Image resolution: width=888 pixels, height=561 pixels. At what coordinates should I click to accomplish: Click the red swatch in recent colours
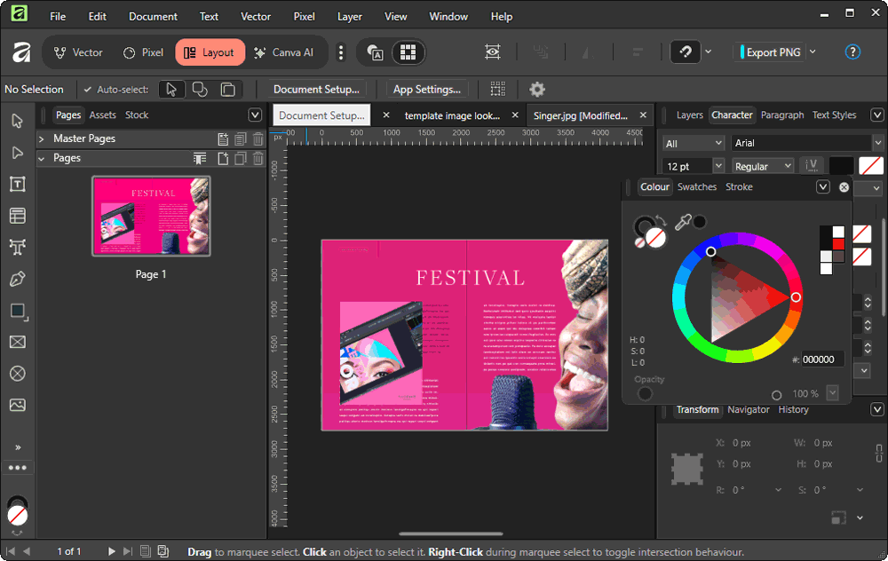tap(838, 244)
